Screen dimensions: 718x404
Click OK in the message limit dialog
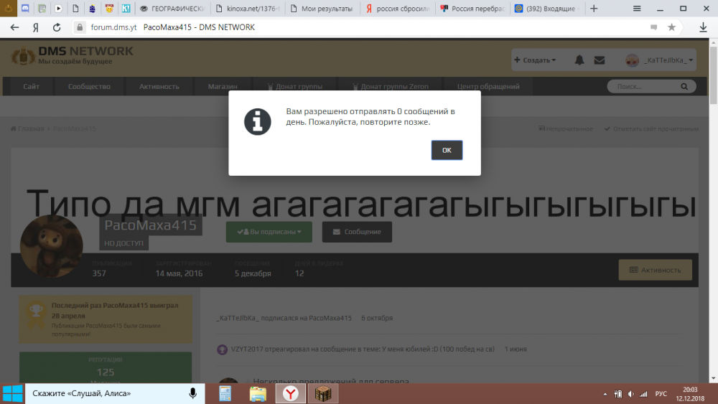(x=447, y=150)
